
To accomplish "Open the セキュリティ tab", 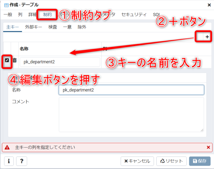I will tap(134, 14).
